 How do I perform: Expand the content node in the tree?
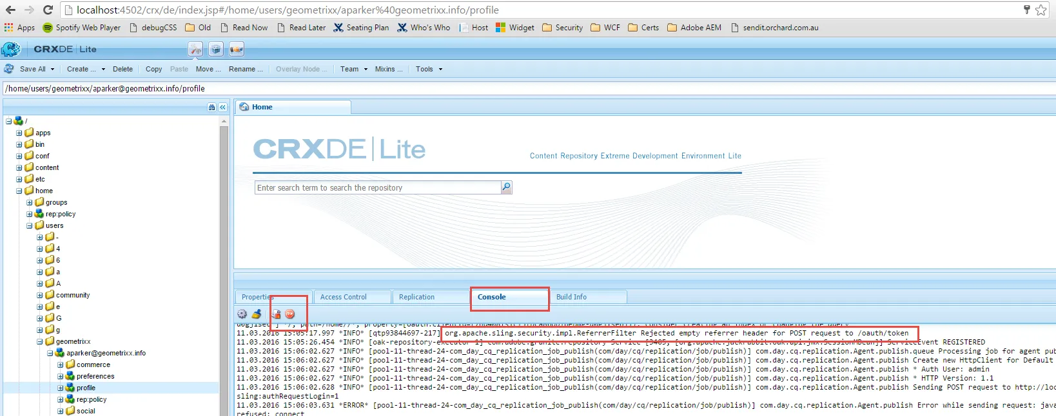[19, 168]
